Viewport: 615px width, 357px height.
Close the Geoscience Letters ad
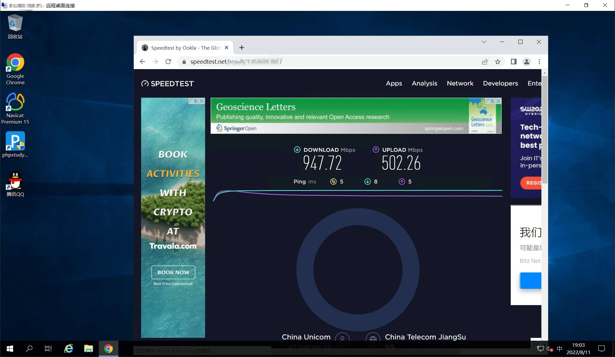click(x=498, y=101)
